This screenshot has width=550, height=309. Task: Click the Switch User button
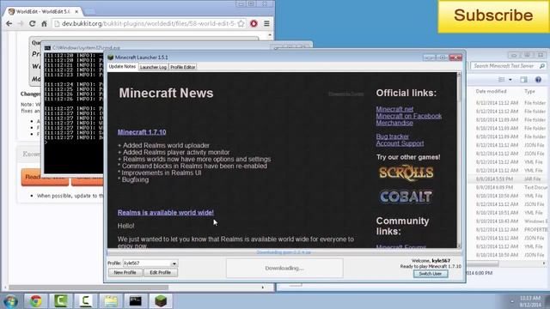431,274
